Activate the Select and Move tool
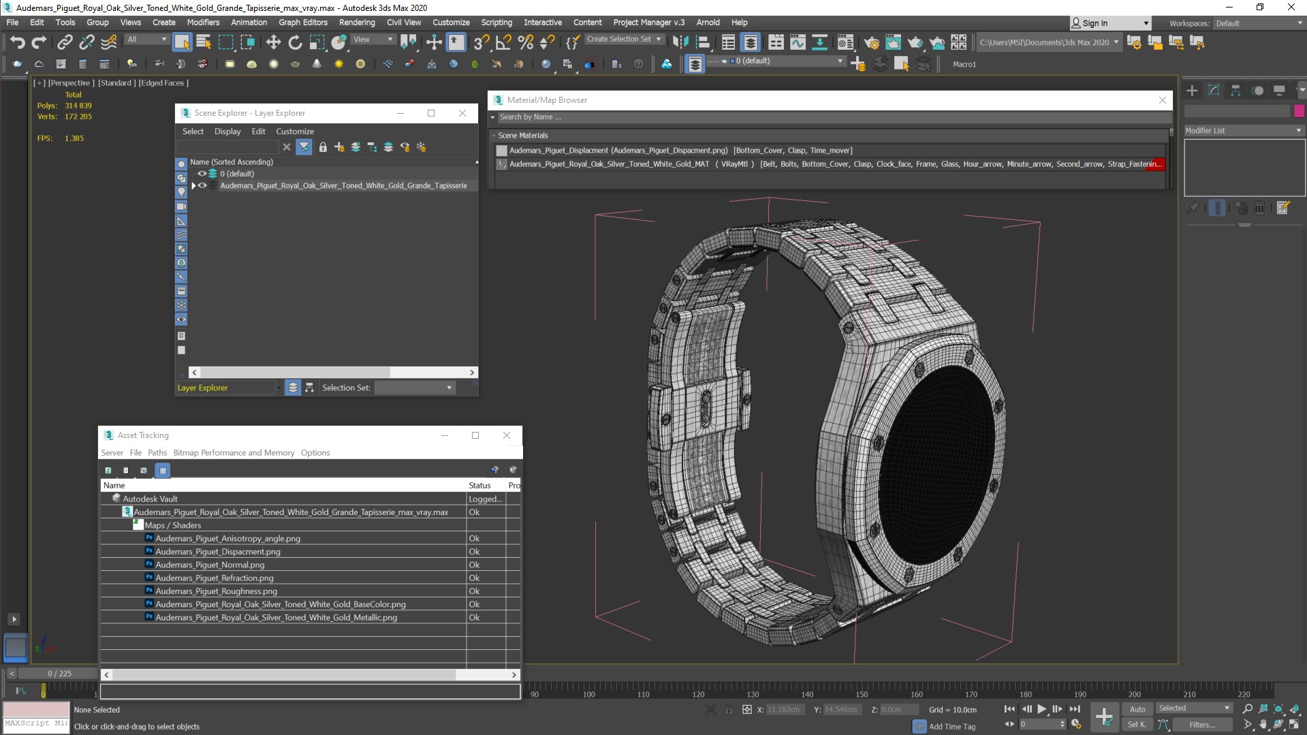The height and width of the screenshot is (735, 1307). (273, 42)
